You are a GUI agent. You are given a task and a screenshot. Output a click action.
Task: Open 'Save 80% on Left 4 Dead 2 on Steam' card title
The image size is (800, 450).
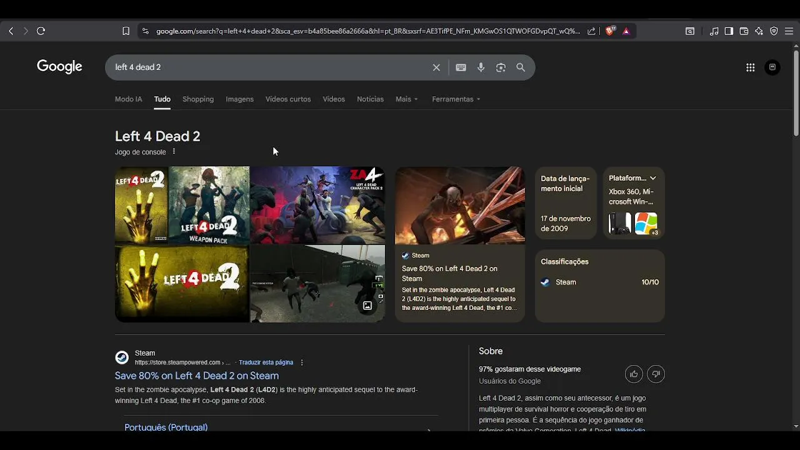point(449,274)
